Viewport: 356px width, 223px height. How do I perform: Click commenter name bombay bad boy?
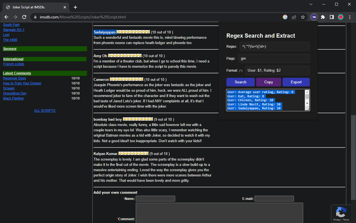tap(108, 119)
